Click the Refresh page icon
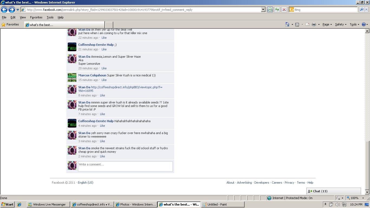The image size is (370, 208). (277, 10)
